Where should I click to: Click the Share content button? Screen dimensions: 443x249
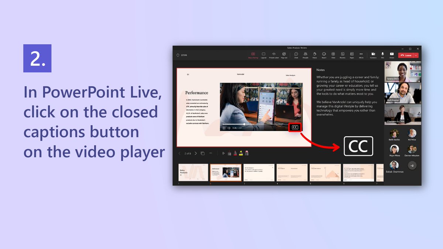tap(392, 55)
